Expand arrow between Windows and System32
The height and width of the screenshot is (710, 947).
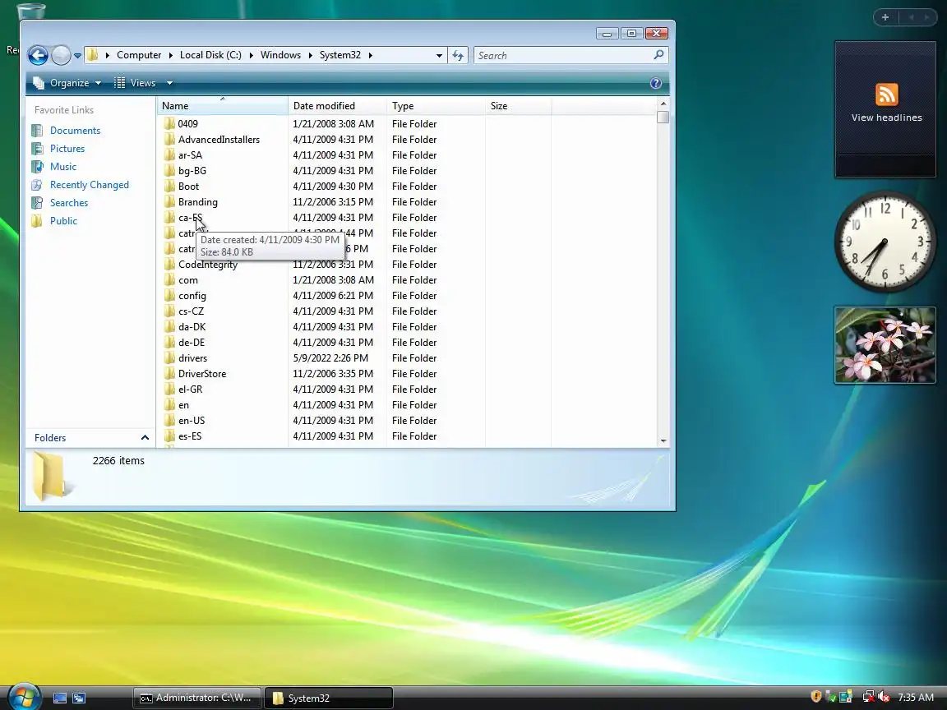pyautogui.click(x=311, y=56)
